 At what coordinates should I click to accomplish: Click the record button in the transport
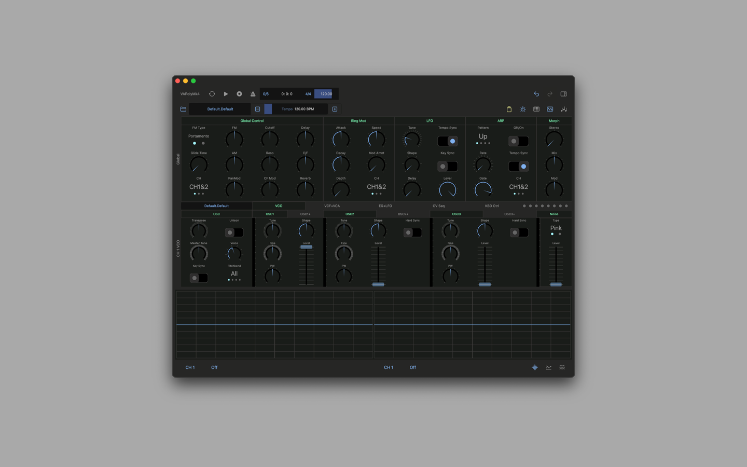pos(239,94)
